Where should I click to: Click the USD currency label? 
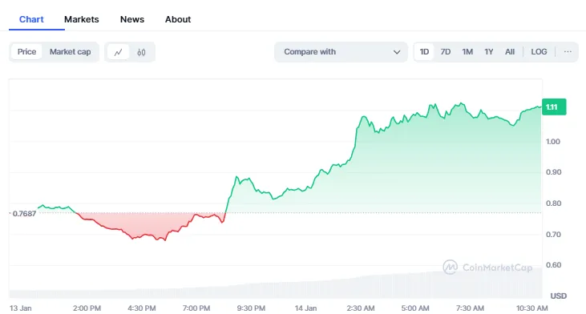pos(559,296)
